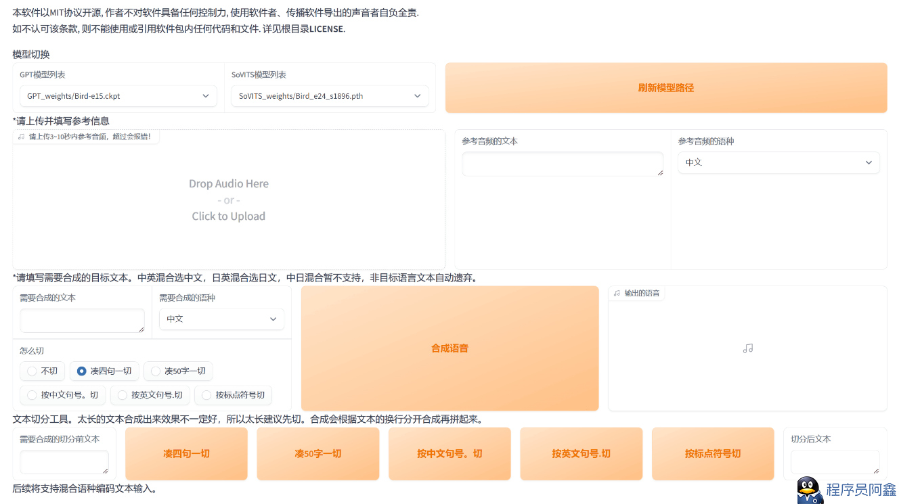Click the music note icon beside 请上传3~10秒内参考音频

pyautogui.click(x=21, y=137)
